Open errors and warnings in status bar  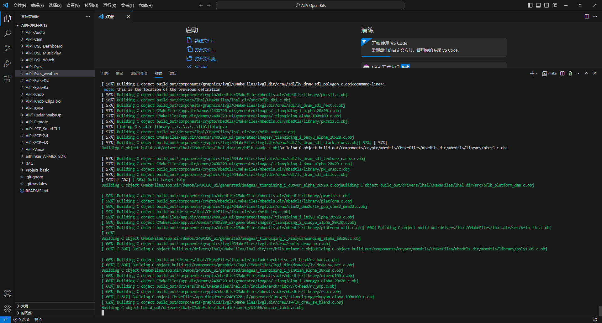[x=21, y=320]
